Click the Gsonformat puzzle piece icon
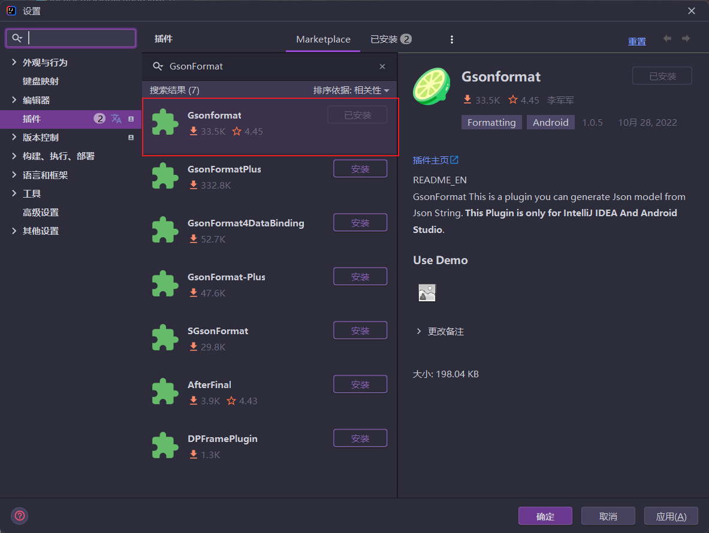 (165, 122)
